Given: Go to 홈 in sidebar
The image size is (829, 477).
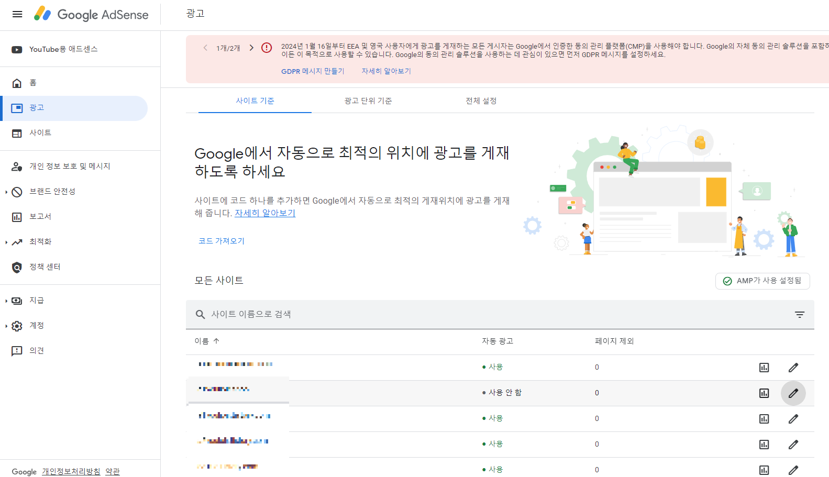Looking at the screenshot, I should coord(74,83).
